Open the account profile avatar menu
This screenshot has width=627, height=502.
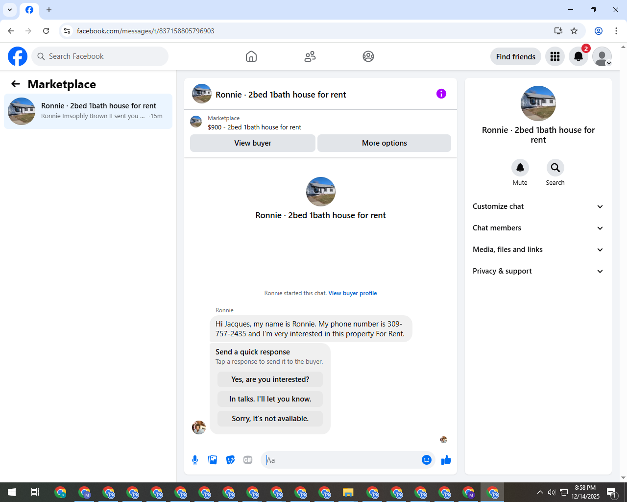602,56
